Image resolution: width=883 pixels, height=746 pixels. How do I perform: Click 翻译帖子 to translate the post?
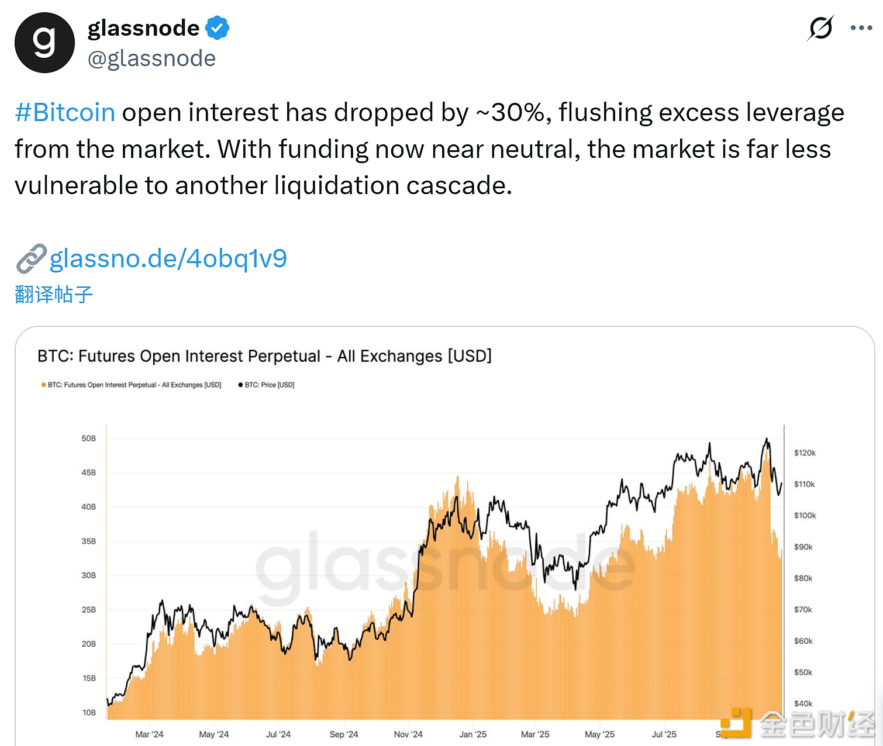[x=54, y=294]
